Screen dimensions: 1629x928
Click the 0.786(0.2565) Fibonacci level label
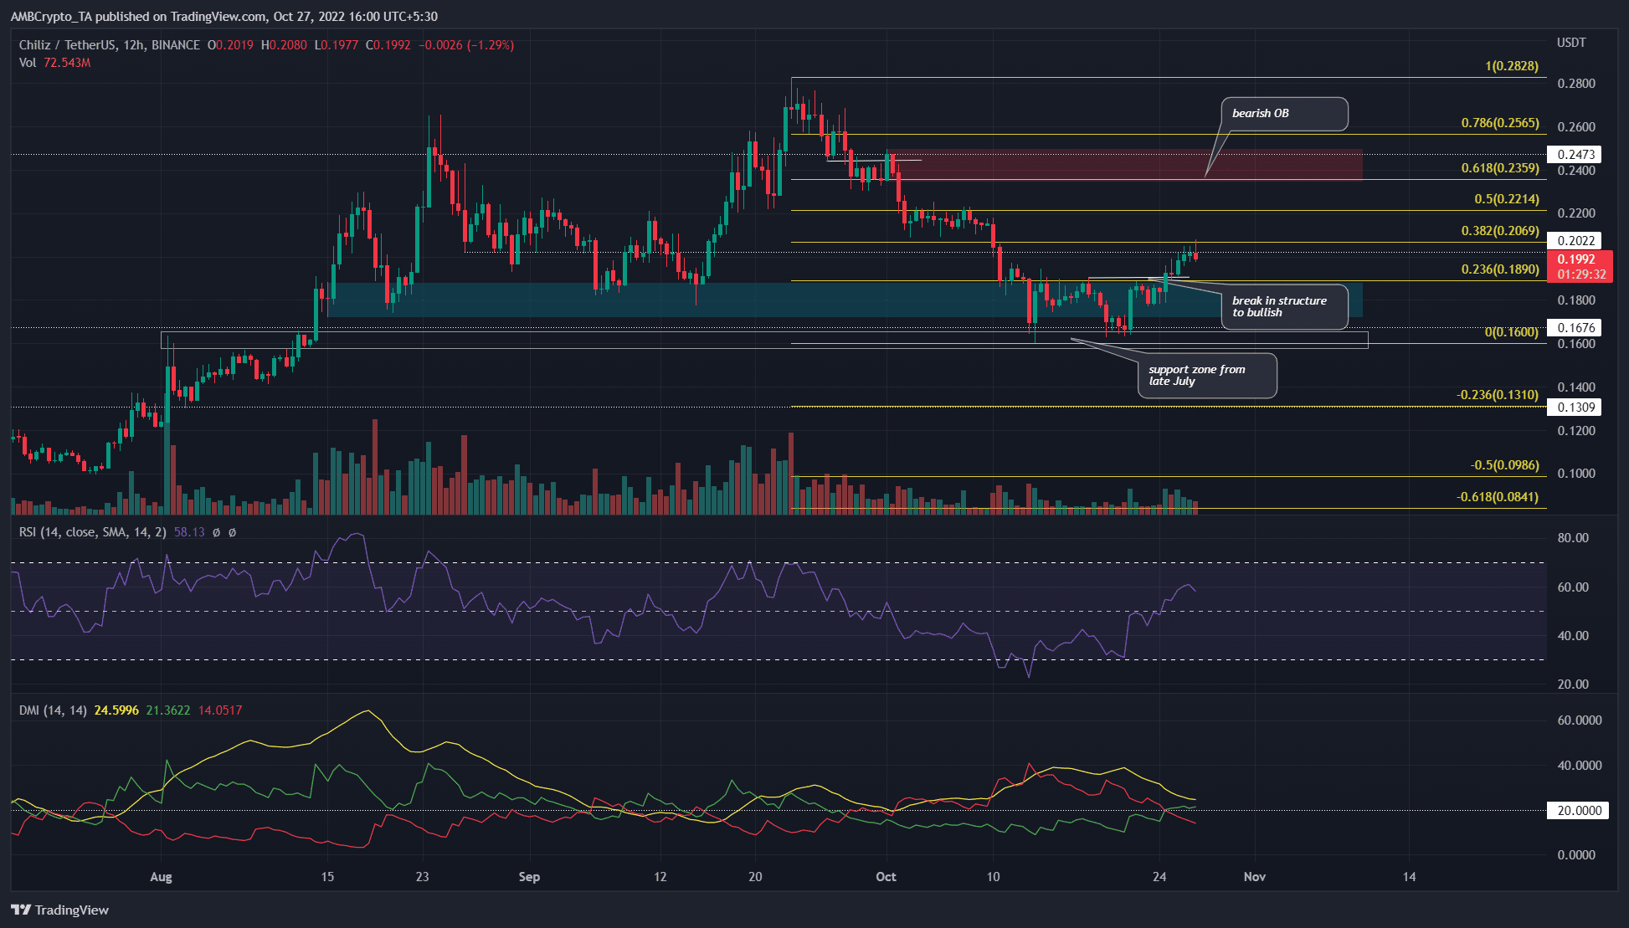tap(1500, 123)
